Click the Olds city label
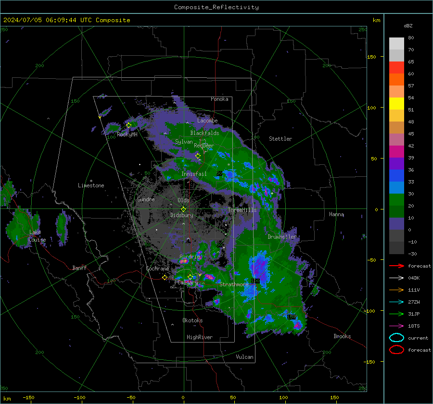Viewport: 433px width, 404px height. (x=183, y=200)
